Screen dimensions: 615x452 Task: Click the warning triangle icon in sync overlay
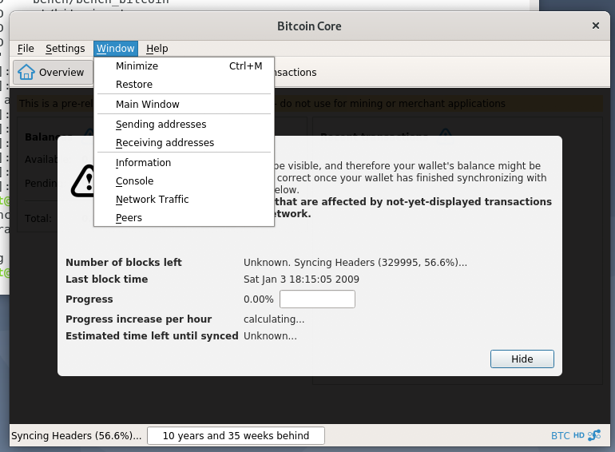click(83, 181)
